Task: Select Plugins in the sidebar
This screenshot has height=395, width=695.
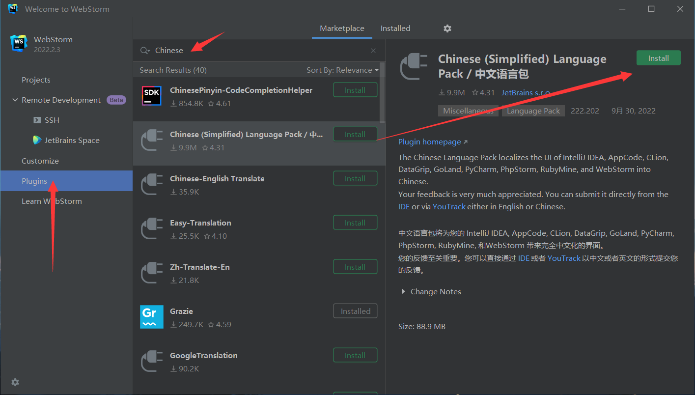Action: [66, 181]
